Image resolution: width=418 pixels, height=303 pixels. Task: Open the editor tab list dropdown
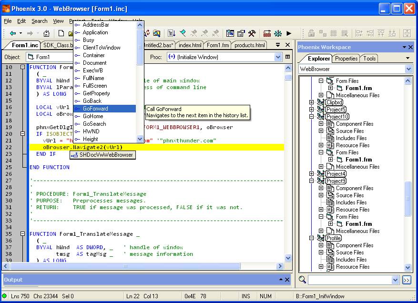(x=278, y=45)
